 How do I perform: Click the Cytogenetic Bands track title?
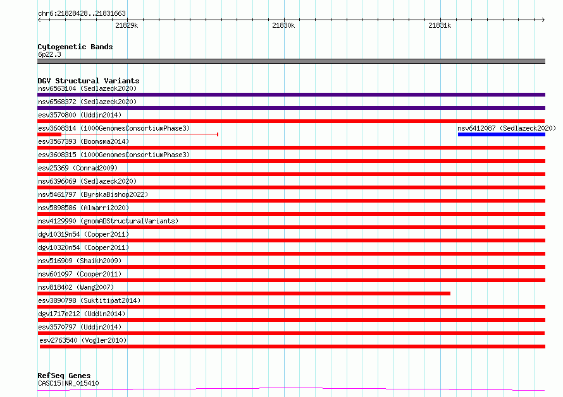pos(75,47)
